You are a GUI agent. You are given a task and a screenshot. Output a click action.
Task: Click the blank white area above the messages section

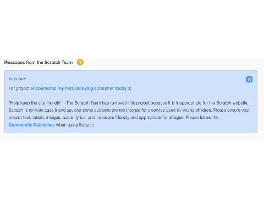[x=132, y=29]
